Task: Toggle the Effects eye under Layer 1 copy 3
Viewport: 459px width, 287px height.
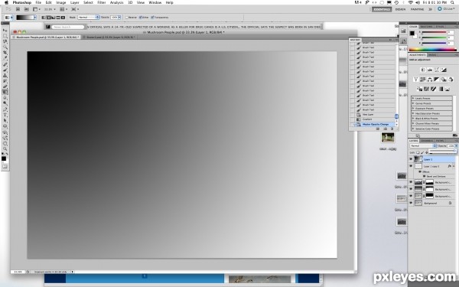Action: pos(420,172)
